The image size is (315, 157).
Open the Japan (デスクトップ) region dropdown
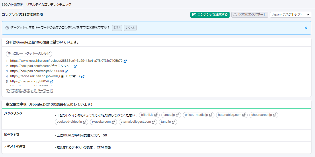point(290,15)
